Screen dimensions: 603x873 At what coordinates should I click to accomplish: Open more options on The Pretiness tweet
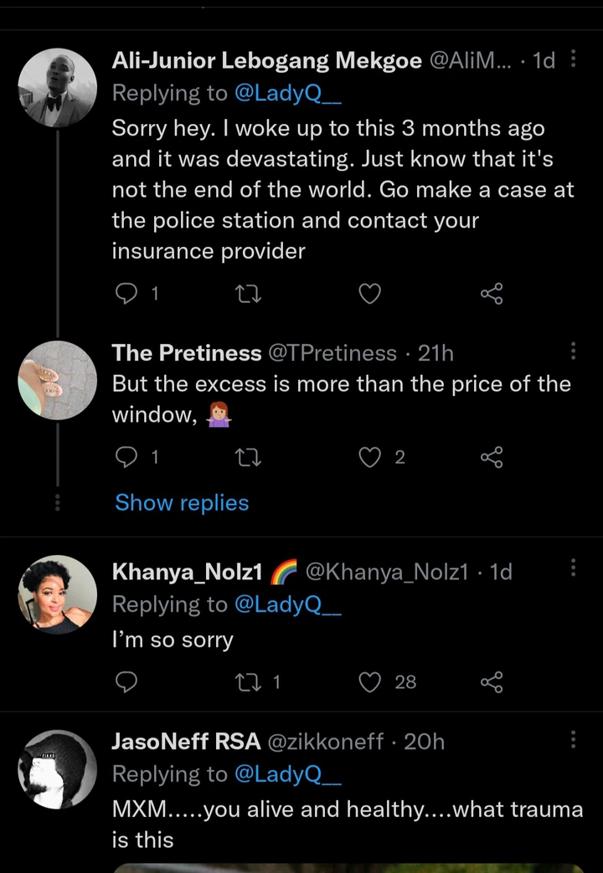click(x=573, y=352)
